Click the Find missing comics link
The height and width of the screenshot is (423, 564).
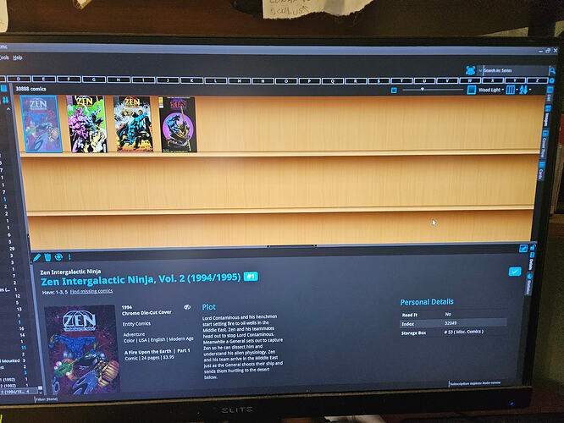coord(93,291)
